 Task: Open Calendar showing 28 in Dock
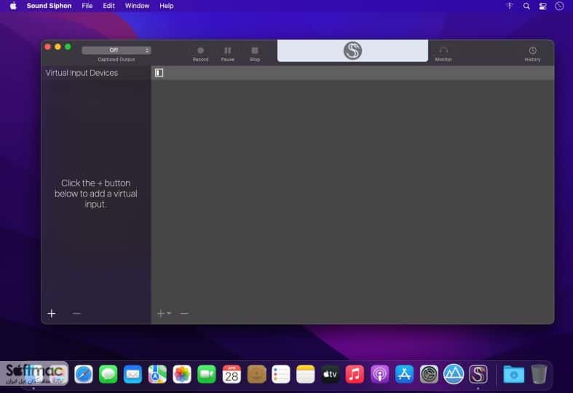[232, 374]
